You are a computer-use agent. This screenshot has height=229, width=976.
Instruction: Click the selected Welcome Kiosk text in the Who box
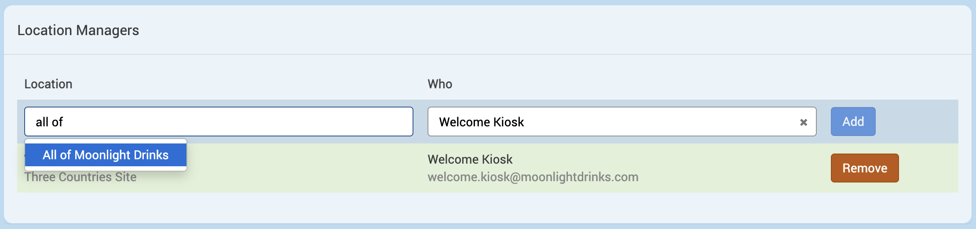481,122
